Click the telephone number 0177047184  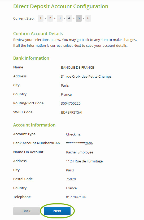click(x=76, y=197)
